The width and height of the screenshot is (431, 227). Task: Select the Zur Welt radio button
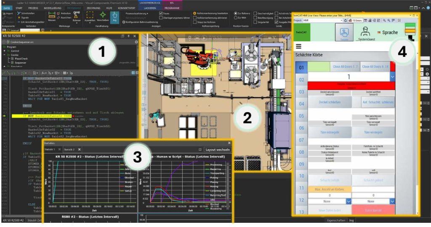[235, 18]
